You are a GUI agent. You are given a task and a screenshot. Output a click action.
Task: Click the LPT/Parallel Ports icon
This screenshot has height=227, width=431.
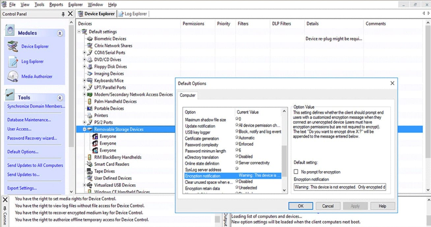tap(89, 88)
